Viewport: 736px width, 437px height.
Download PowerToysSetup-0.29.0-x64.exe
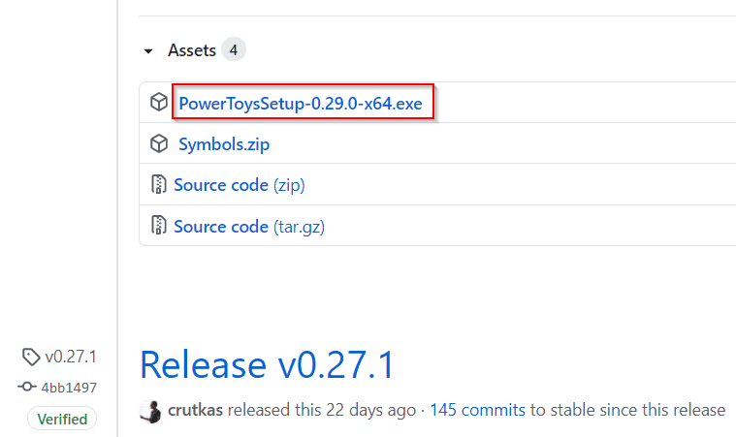pyautogui.click(x=301, y=103)
